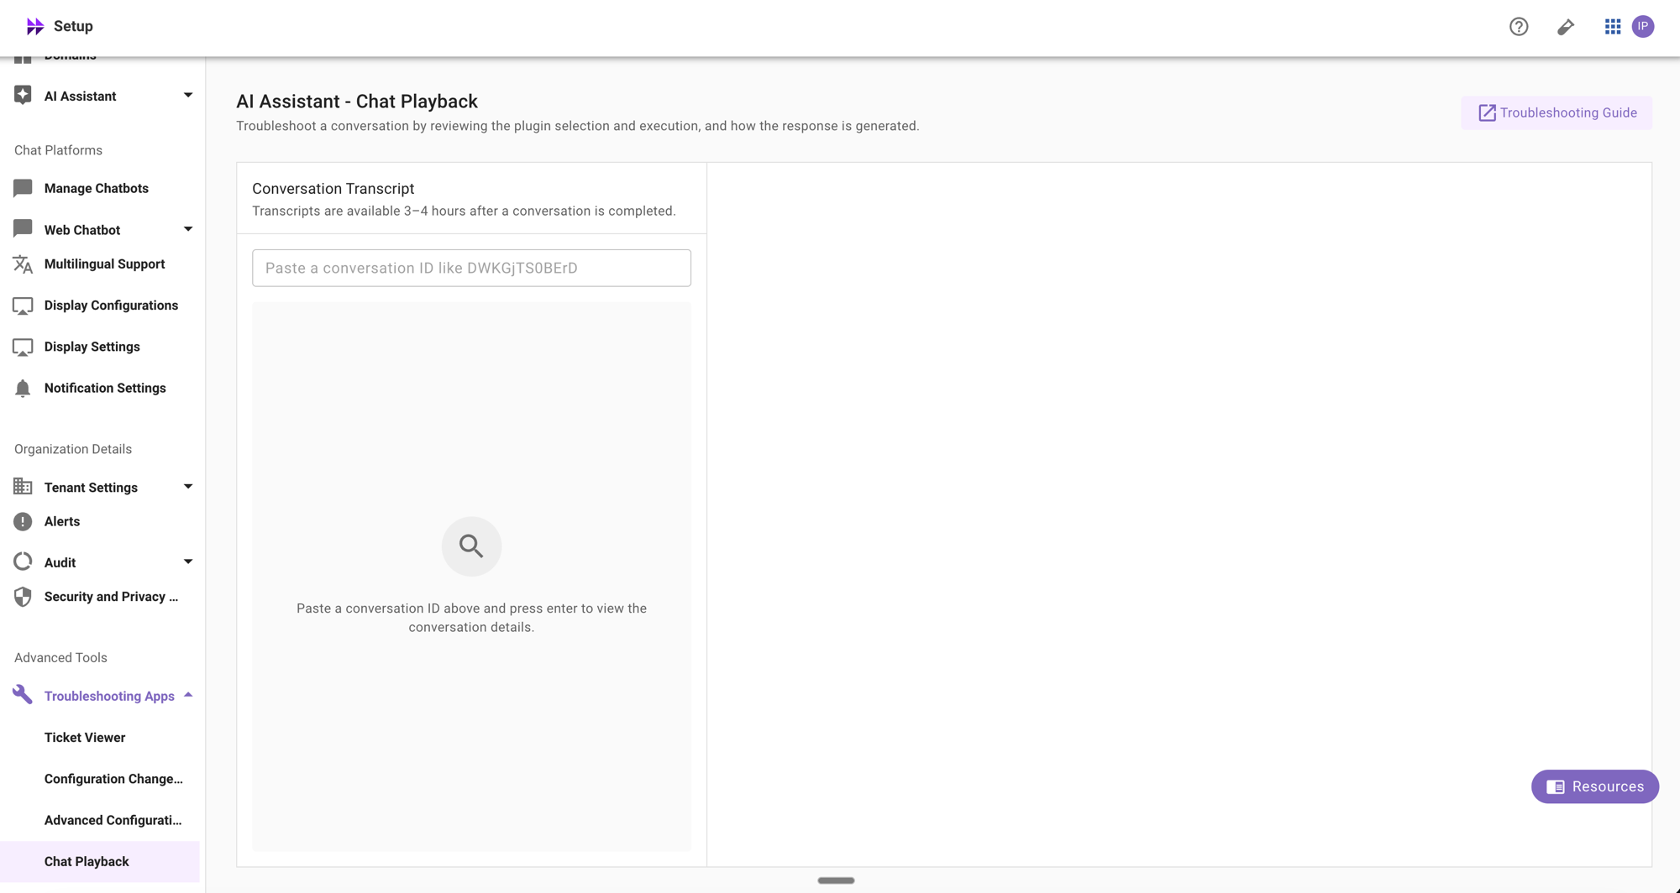Expand the Web Chatbot menu
This screenshot has width=1680, height=893.
pyautogui.click(x=188, y=228)
